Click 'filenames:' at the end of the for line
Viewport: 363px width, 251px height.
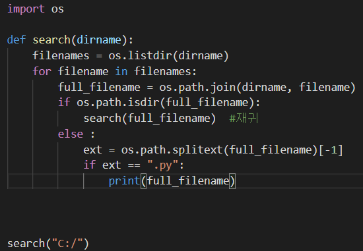[165, 71]
